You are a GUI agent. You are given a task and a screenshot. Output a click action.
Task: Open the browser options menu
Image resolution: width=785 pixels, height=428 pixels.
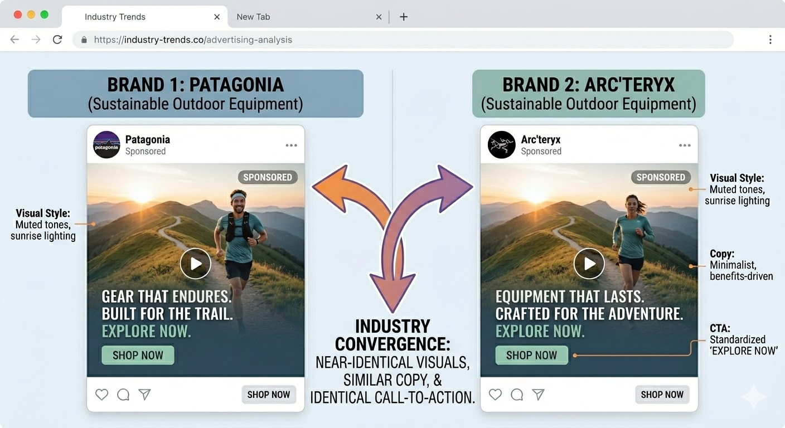(x=771, y=40)
